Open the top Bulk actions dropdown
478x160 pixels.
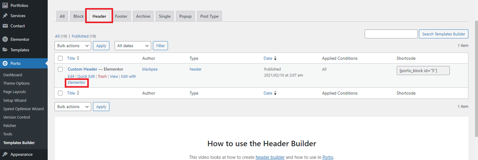point(73,46)
